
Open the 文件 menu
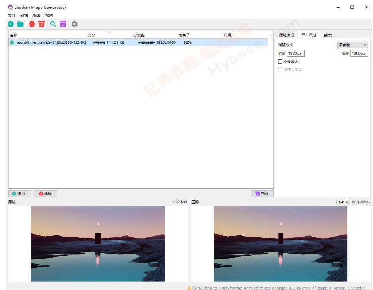11,15
